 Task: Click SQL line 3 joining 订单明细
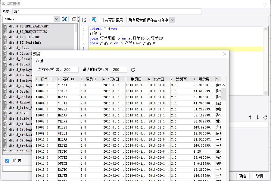click(126, 38)
